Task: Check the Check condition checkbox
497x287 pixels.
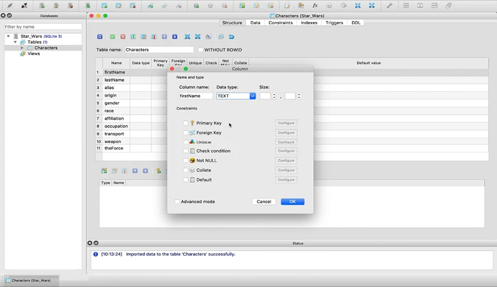Action: 185,151
